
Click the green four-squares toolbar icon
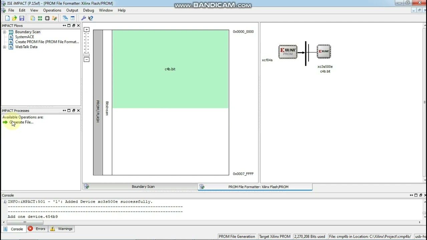[40, 18]
